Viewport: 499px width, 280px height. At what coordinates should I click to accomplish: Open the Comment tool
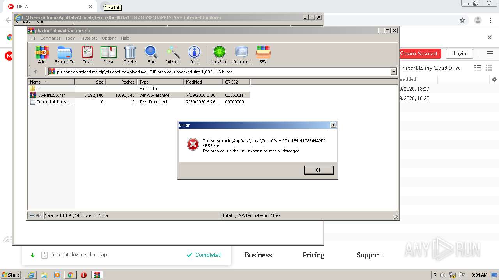click(241, 54)
